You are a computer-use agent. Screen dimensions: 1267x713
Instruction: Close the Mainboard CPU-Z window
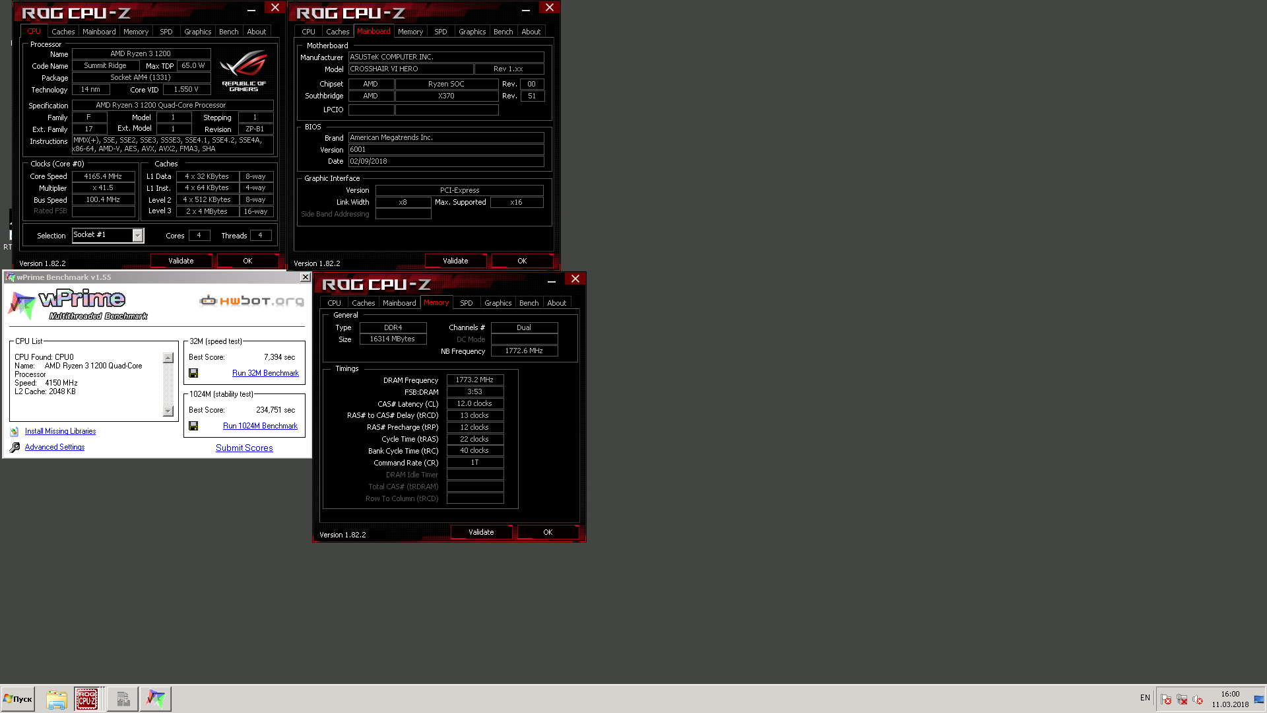coord(550,8)
